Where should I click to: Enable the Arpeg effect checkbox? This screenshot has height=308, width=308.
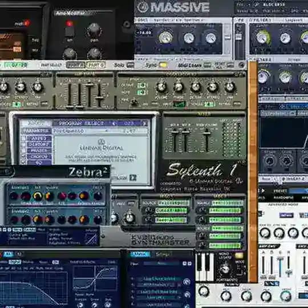[x=24, y=139]
